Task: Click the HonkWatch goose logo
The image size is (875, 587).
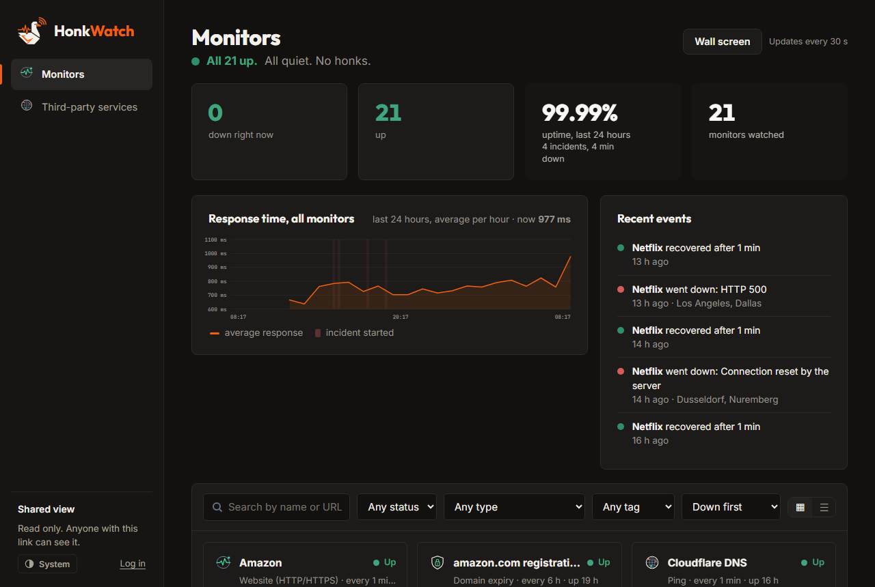Action: (32, 31)
